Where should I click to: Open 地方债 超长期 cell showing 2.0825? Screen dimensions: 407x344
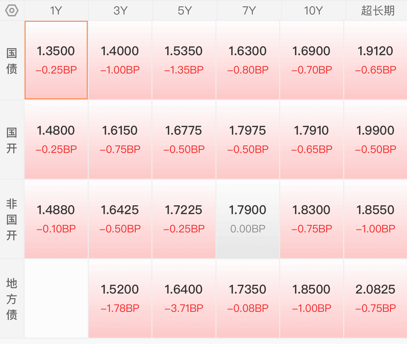375,299
